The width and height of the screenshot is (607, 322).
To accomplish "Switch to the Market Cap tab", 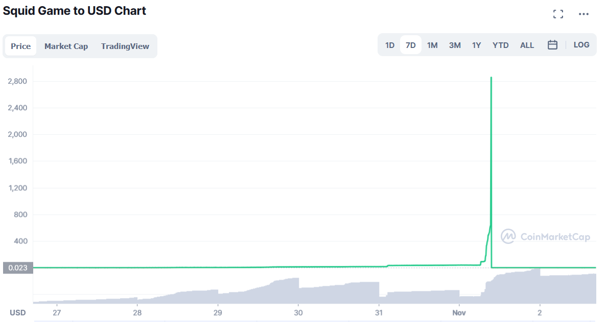I will click(x=66, y=46).
